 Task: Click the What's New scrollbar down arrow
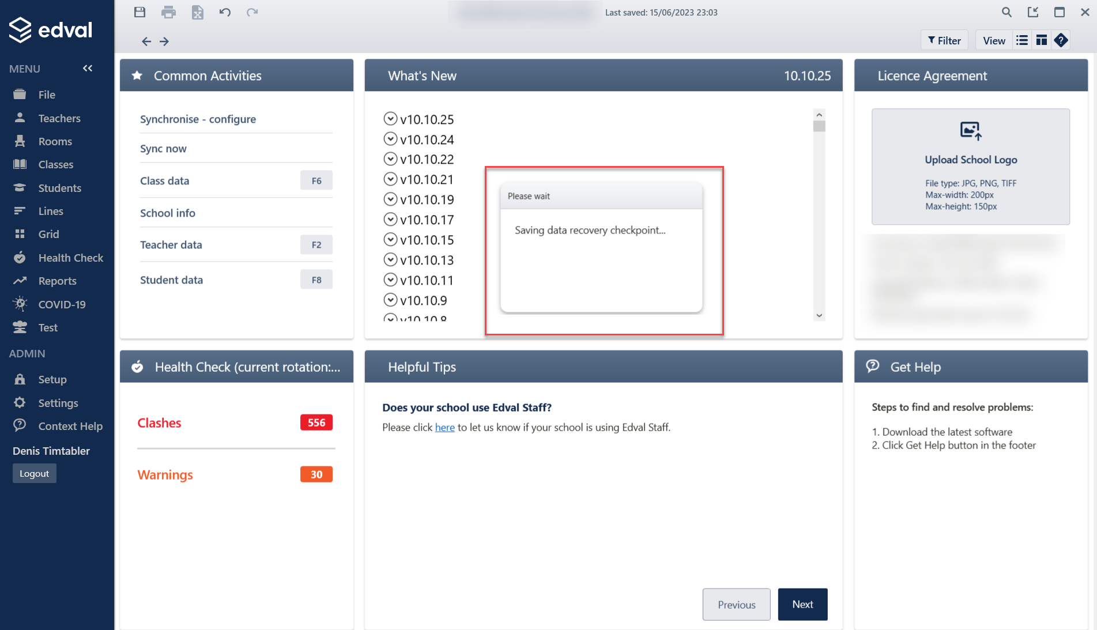pos(819,315)
